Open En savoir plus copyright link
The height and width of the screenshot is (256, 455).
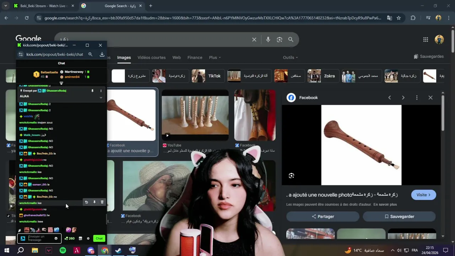385,204
